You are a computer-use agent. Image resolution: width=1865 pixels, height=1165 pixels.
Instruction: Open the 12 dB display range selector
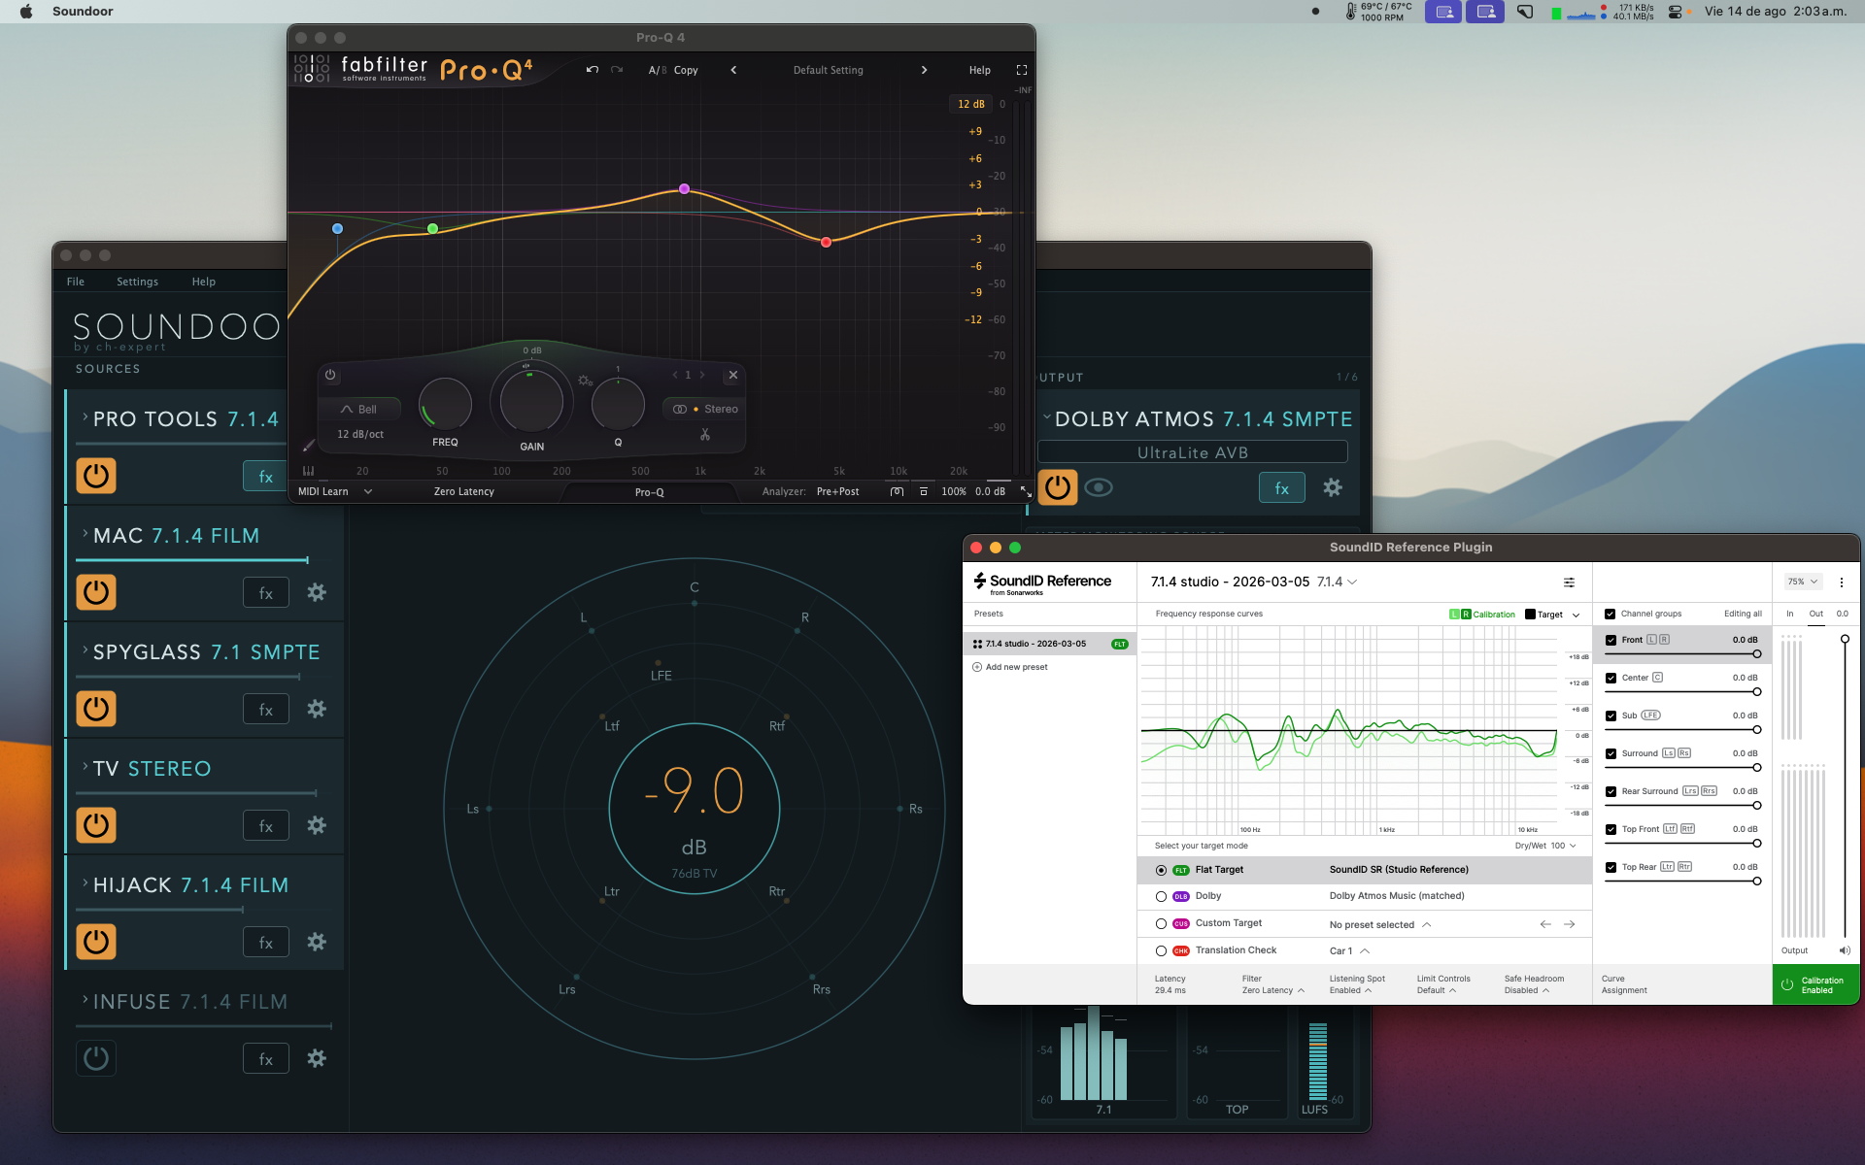click(970, 104)
